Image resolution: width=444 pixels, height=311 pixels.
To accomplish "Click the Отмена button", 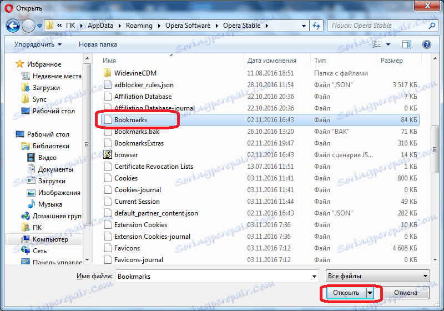I will 406,293.
